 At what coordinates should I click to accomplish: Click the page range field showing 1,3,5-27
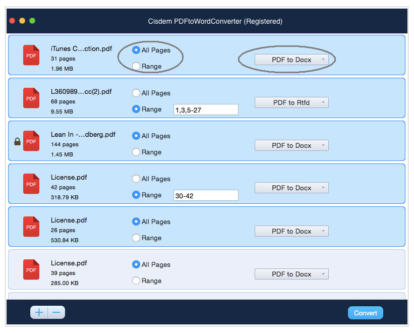coord(206,109)
